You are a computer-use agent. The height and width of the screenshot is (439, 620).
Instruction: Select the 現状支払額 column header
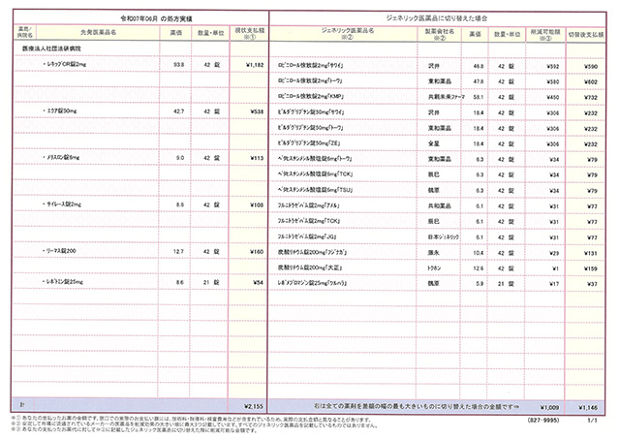click(x=250, y=32)
